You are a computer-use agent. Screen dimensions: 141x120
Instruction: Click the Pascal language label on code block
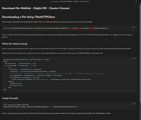tap(134, 58)
